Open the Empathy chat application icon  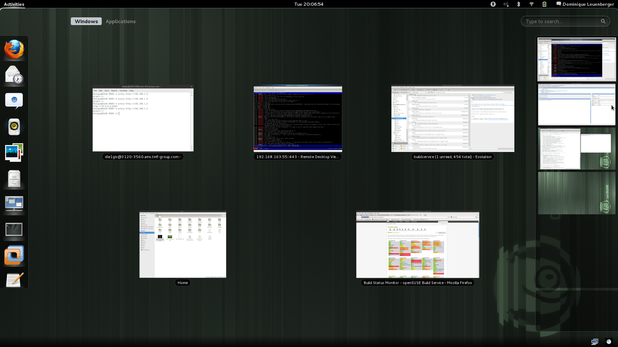(14, 101)
